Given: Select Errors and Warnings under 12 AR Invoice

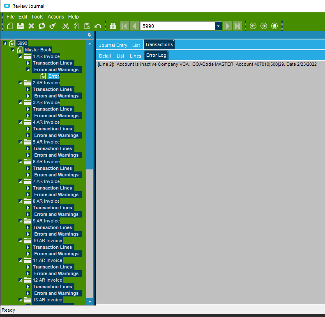Looking at the screenshot, I should coord(56,293).
